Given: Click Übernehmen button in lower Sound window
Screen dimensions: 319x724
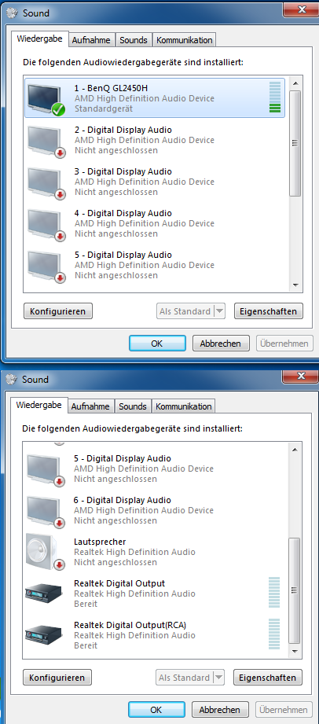Looking at the screenshot, I should (284, 710).
